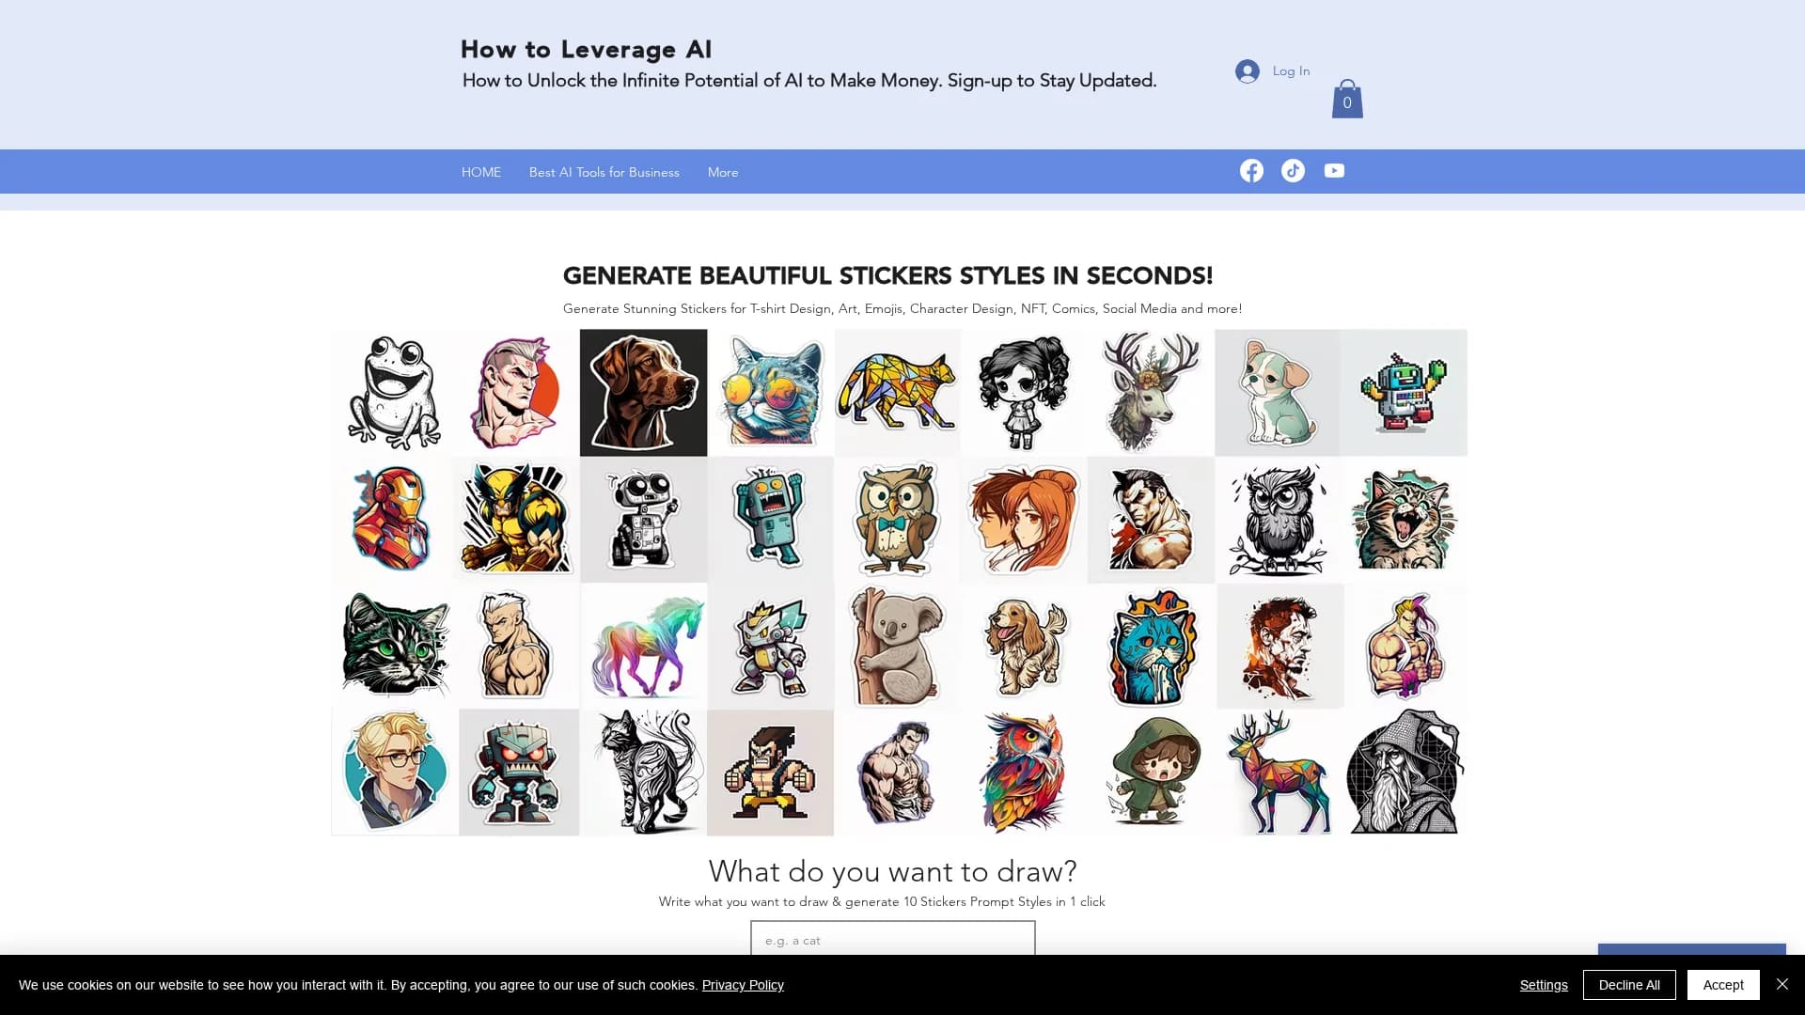Select the curly-haired chibi girl sticker

point(1024,393)
